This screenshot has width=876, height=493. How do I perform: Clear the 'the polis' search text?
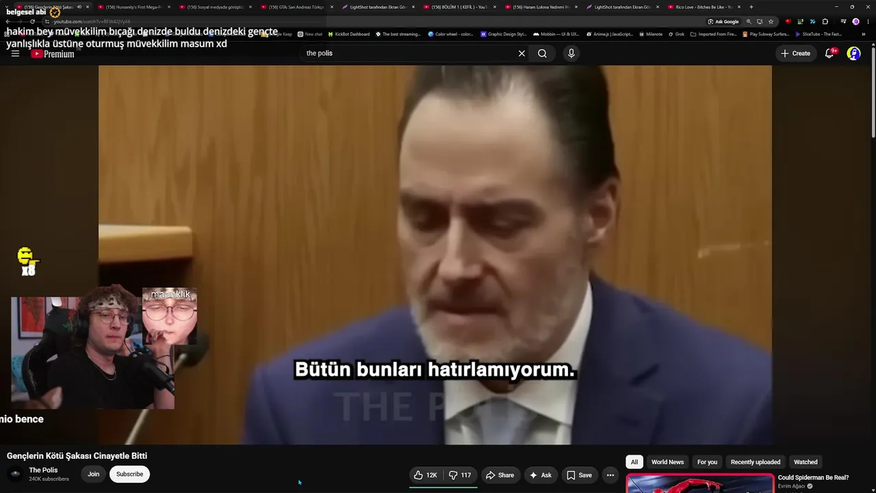(x=521, y=53)
